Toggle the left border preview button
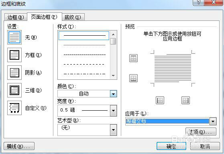The image size is (224, 154). tap(160, 100)
